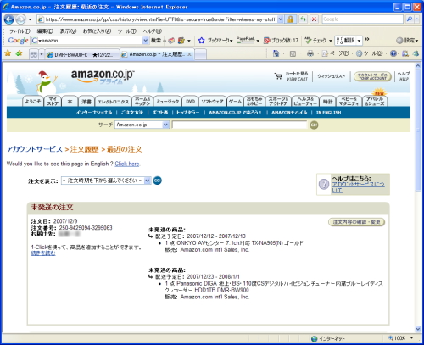This screenshot has width=424, height=345.
Task: Open the ツール(T) menu
Action: pyautogui.click(x=127, y=31)
